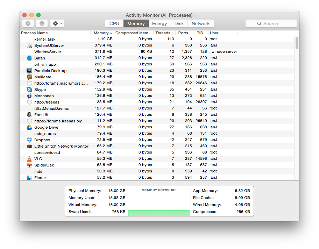Sort by PID column header
319x249 pixels.
pyautogui.click(x=200, y=33)
